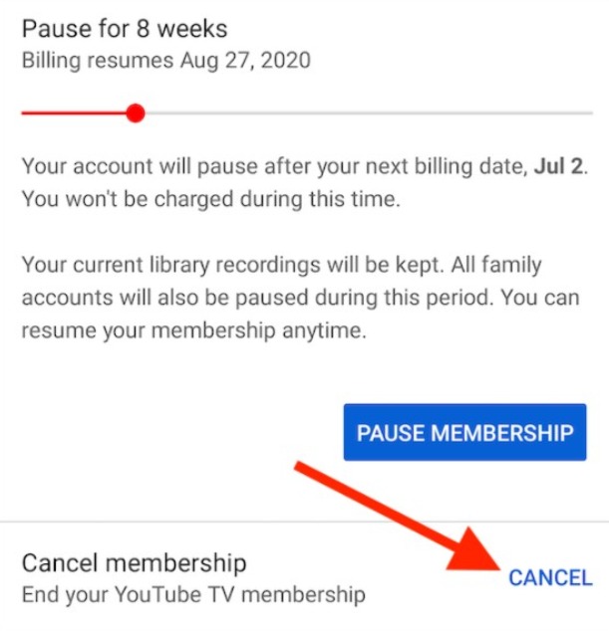Click "End your YouTube TV membership" subtitle
This screenshot has width=609, height=631.
pos(193,595)
